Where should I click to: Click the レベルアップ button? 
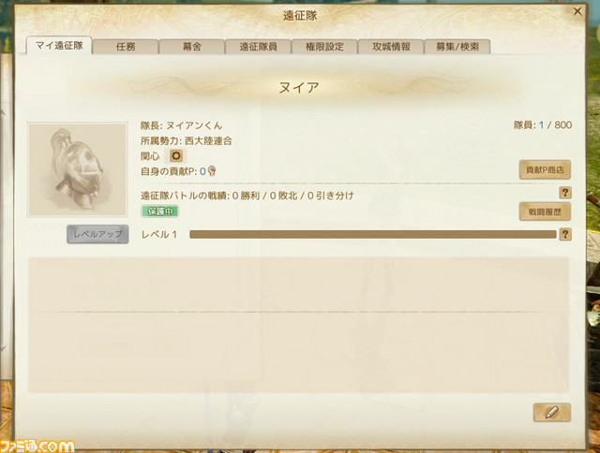coord(97,234)
